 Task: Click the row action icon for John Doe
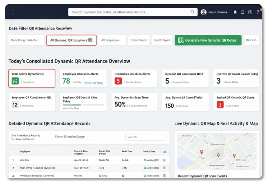click(165, 160)
